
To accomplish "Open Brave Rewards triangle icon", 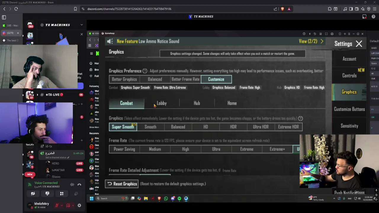I will tap(289, 9).
